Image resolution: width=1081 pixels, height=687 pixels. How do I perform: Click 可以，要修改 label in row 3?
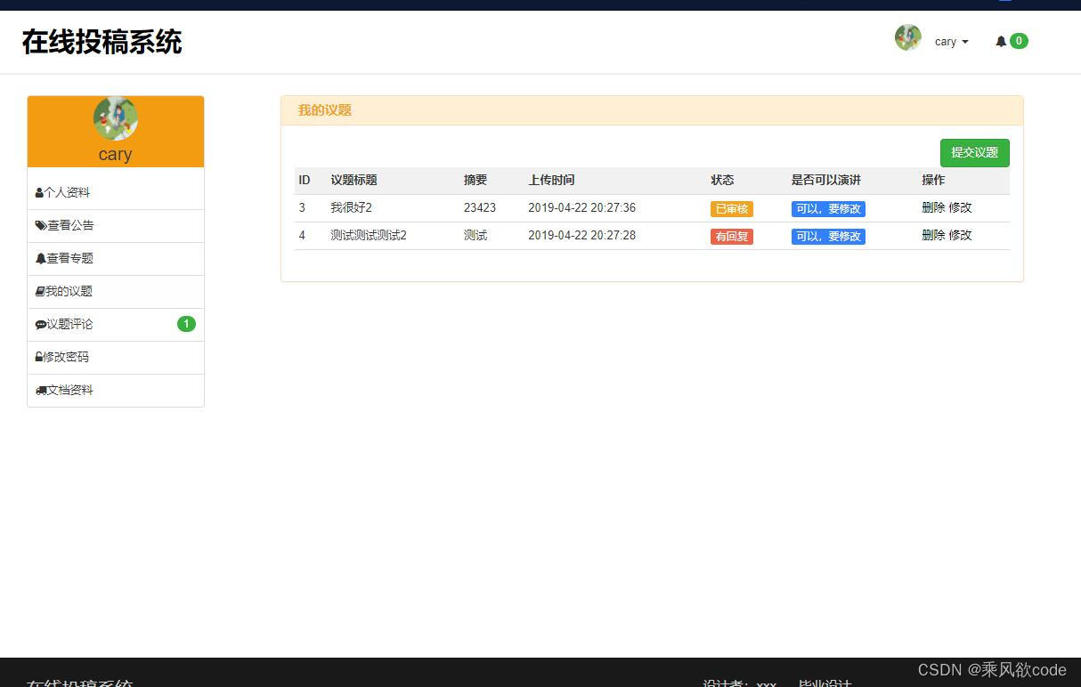828,209
